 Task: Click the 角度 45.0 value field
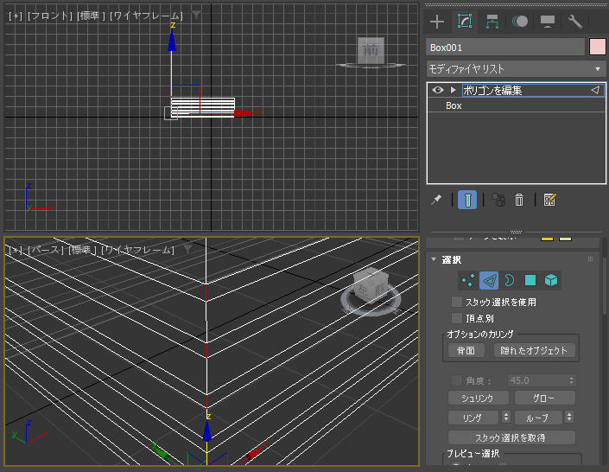click(537, 380)
